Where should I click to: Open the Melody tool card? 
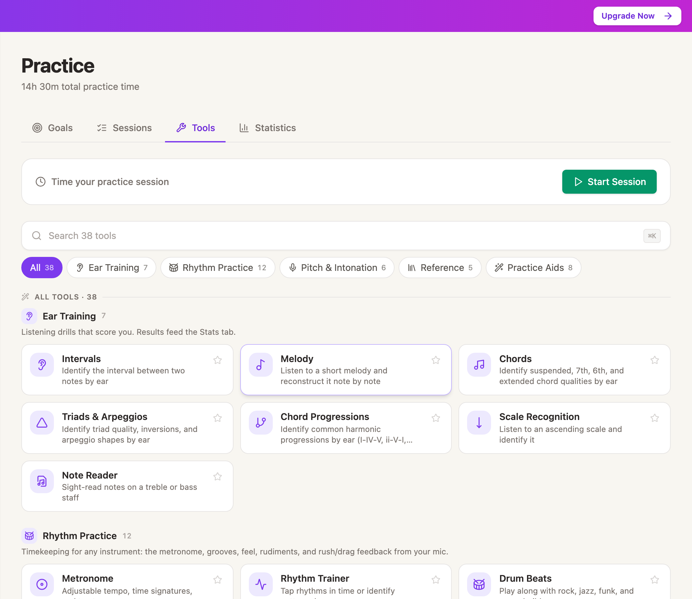(346, 370)
